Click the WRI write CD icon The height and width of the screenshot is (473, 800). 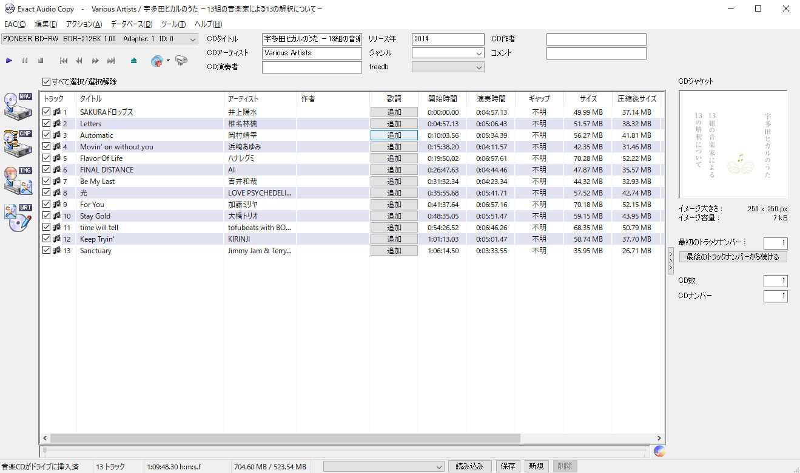(x=18, y=218)
